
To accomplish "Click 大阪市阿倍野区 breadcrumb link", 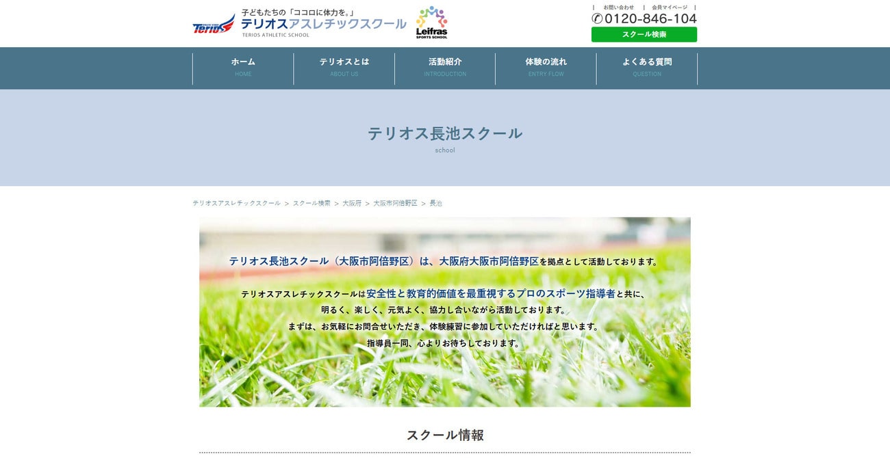I will tap(396, 203).
